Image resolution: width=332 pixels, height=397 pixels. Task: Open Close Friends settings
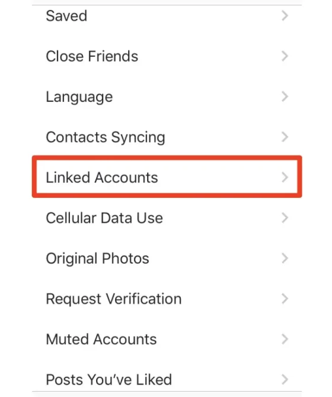coord(167,56)
